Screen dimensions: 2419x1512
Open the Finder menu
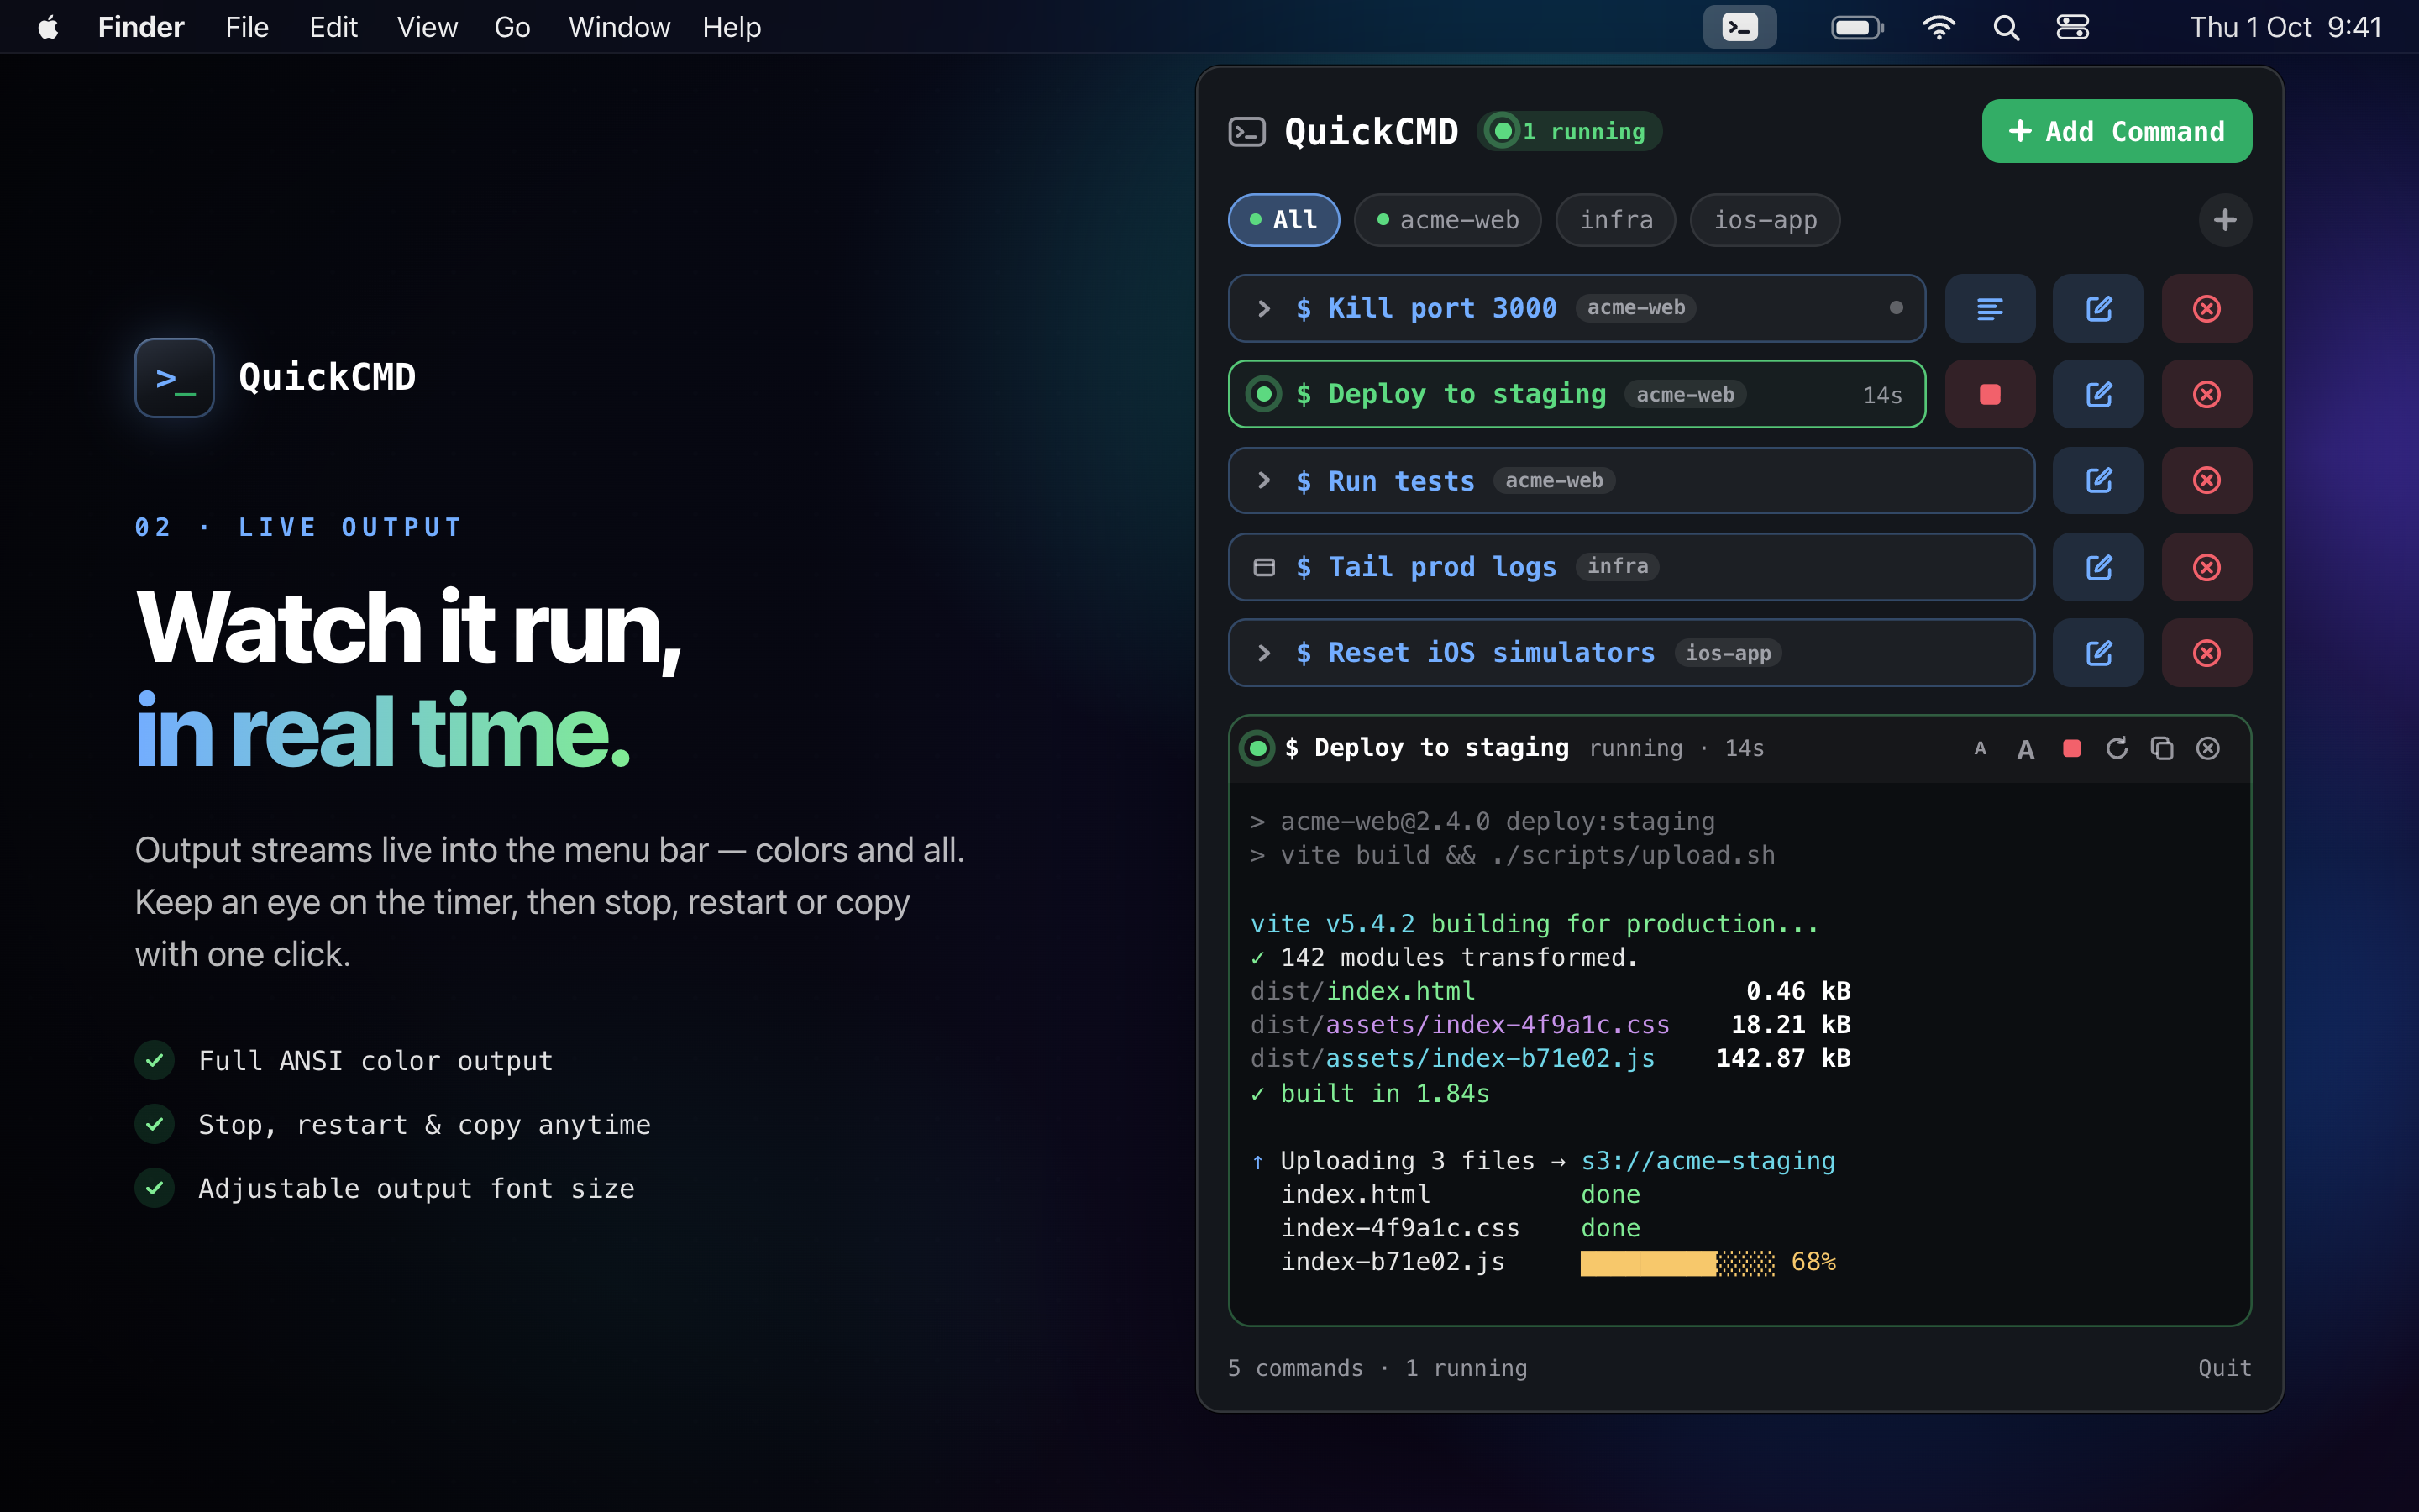coord(141,27)
